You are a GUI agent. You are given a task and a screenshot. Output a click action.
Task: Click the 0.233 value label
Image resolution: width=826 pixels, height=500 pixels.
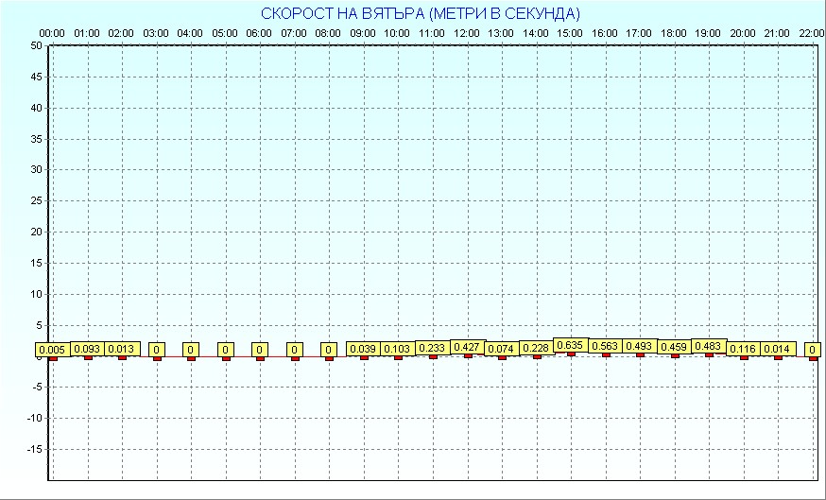(432, 349)
